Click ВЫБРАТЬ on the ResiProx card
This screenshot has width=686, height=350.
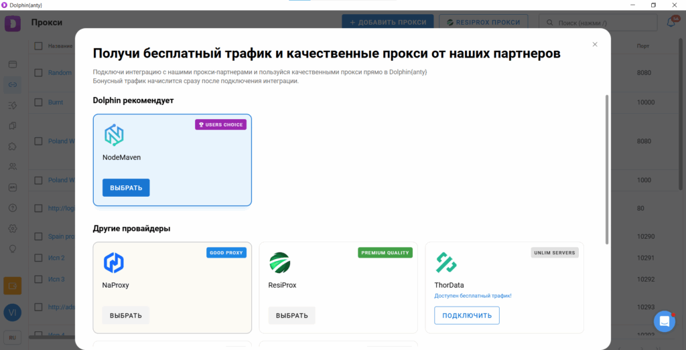point(292,315)
